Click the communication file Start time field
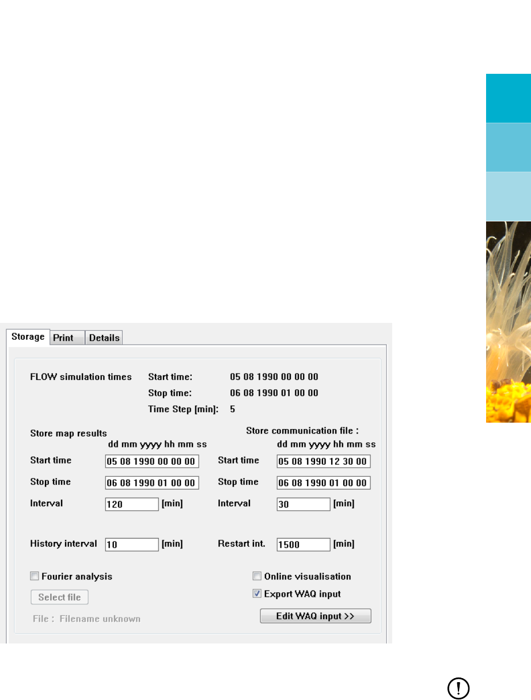Image resolution: width=531 pixels, height=700 pixels. pos(324,461)
